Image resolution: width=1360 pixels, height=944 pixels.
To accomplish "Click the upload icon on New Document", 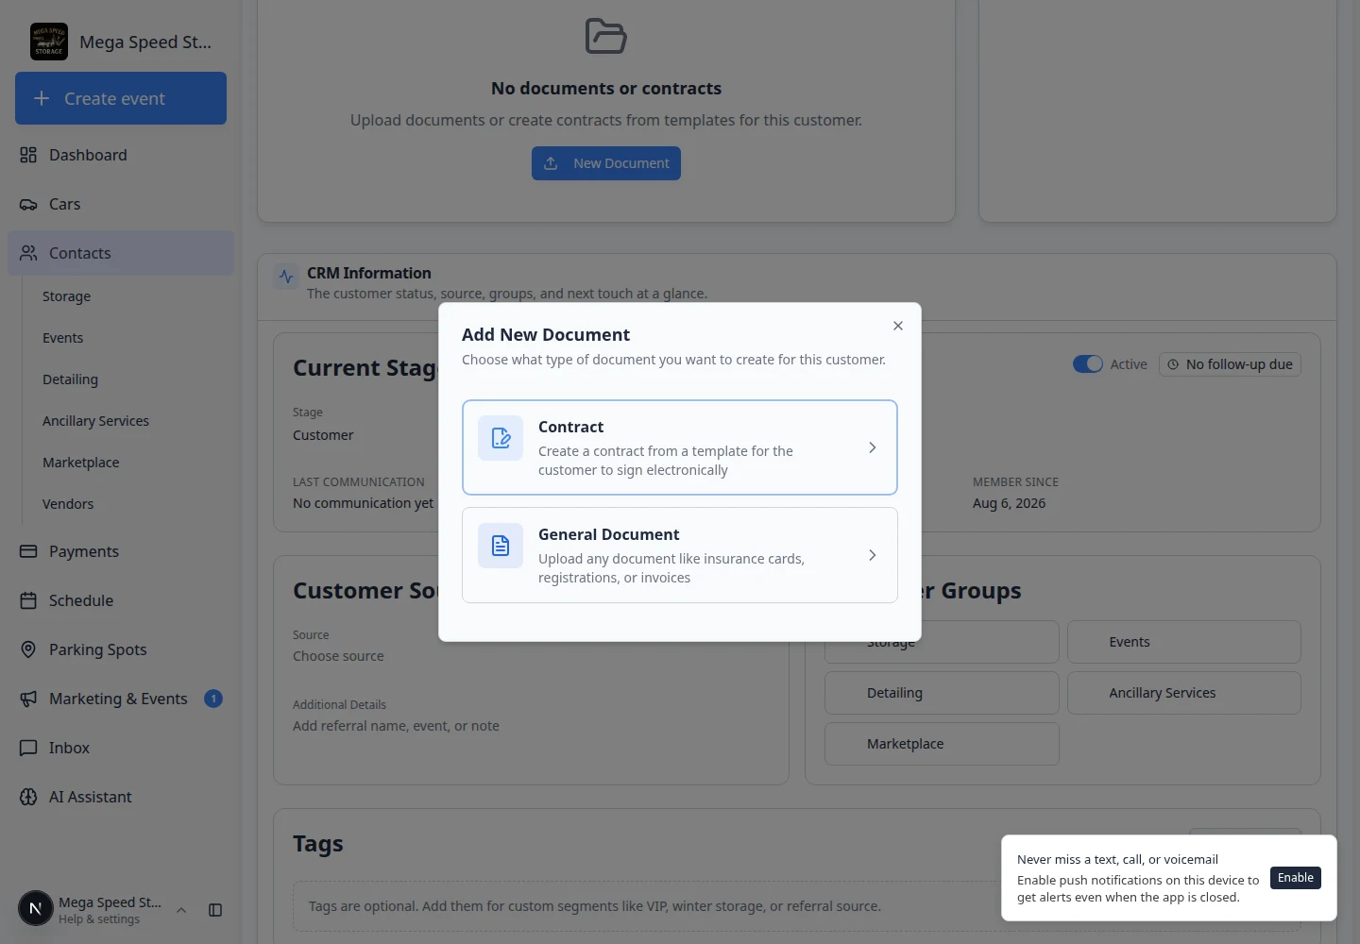I will (x=551, y=163).
